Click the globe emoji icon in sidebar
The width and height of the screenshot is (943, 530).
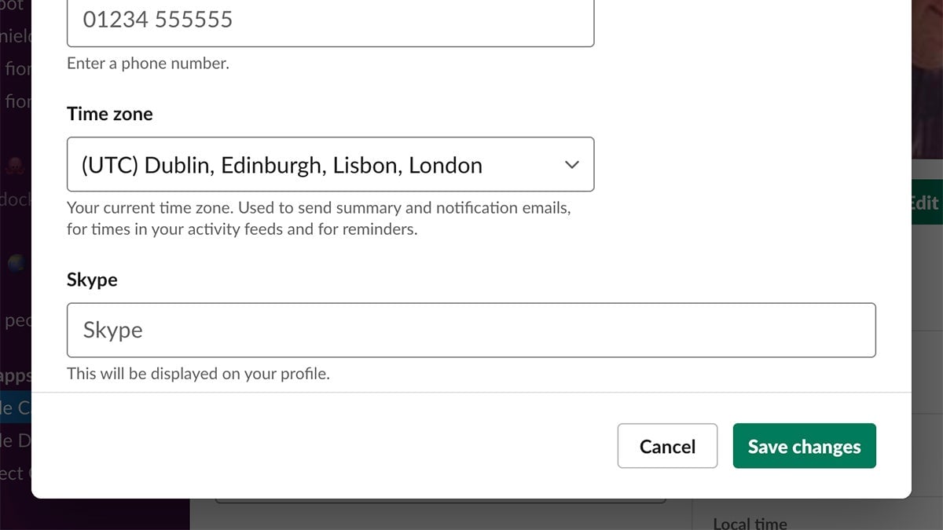16,265
